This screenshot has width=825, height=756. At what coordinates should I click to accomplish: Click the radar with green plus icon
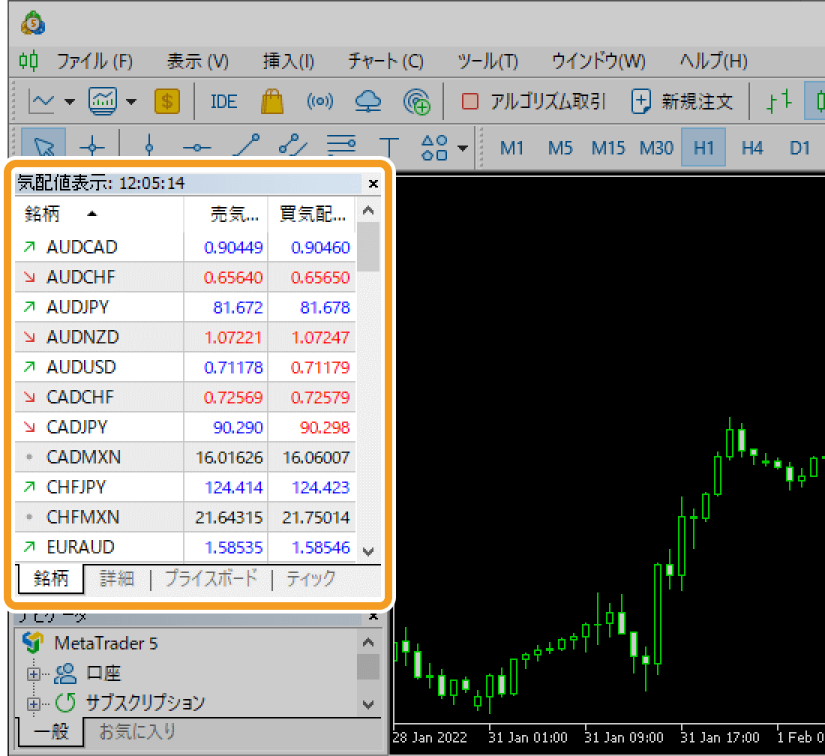[416, 101]
